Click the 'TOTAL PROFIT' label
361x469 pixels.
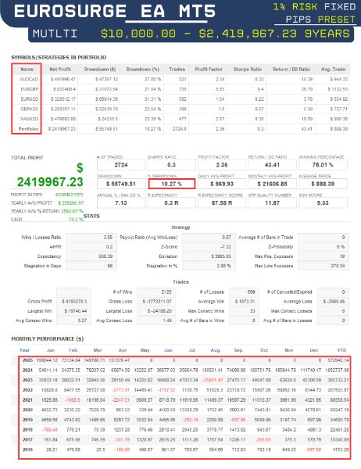click(x=27, y=158)
